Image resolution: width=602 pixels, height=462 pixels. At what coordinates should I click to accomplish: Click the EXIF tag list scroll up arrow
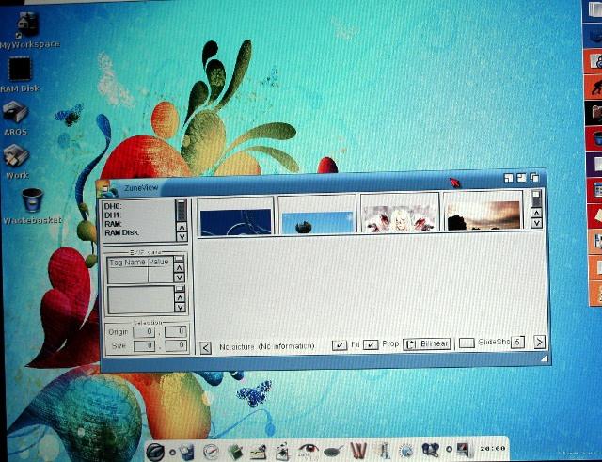tap(179, 267)
